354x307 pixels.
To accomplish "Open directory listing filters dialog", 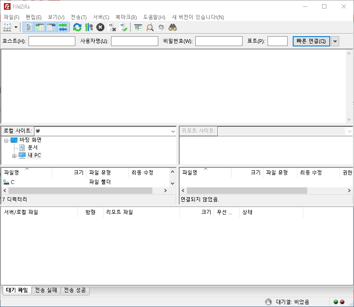I will [x=138, y=27].
